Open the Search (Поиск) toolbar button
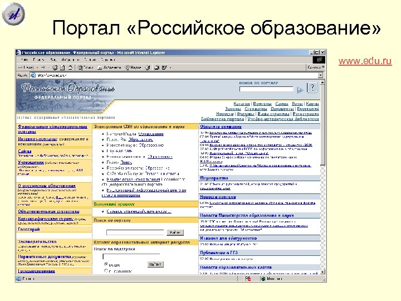 point(85,67)
